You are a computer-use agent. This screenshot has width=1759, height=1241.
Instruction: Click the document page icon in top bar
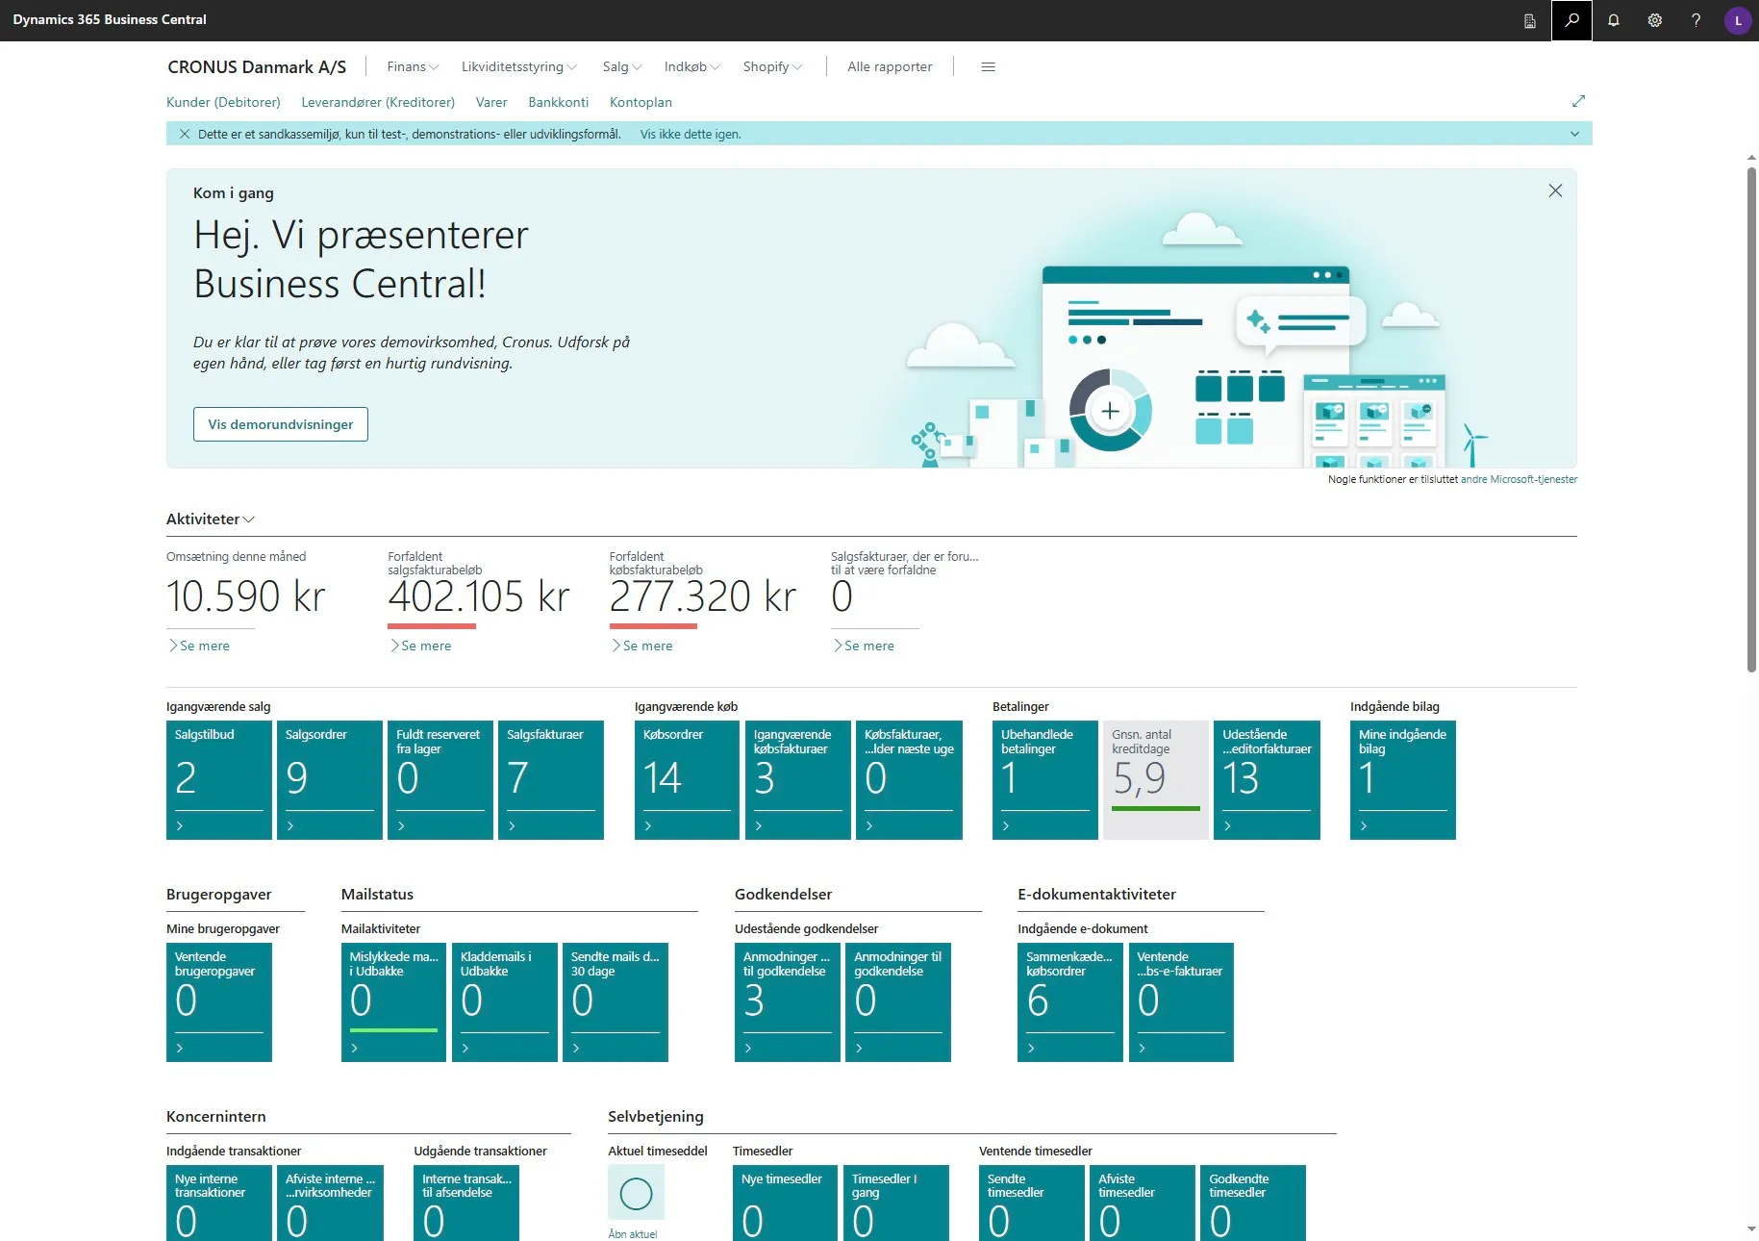tap(1530, 20)
